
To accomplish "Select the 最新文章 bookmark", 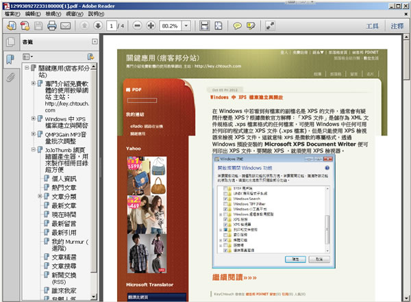I will (x=64, y=205).
